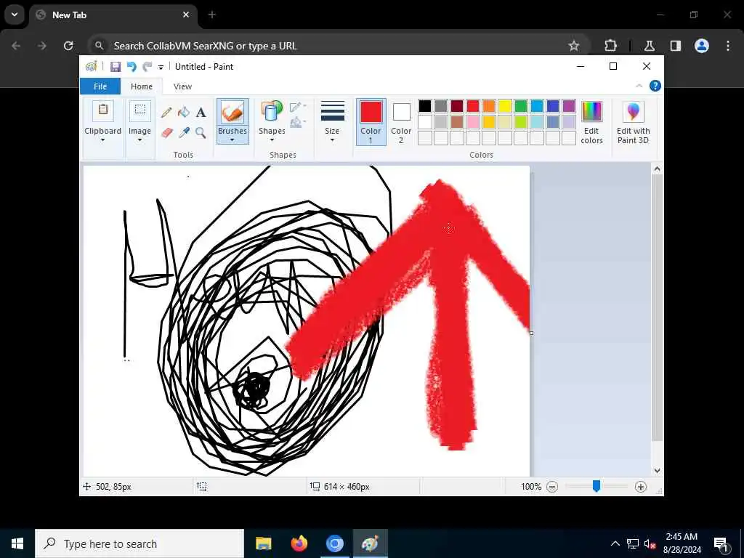Select Color 2 background swatch
The image size is (744, 558).
[x=401, y=121]
